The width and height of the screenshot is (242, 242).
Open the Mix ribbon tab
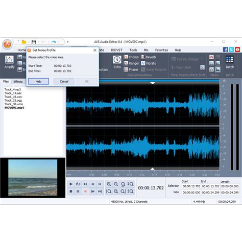pyautogui.click(x=146, y=50)
